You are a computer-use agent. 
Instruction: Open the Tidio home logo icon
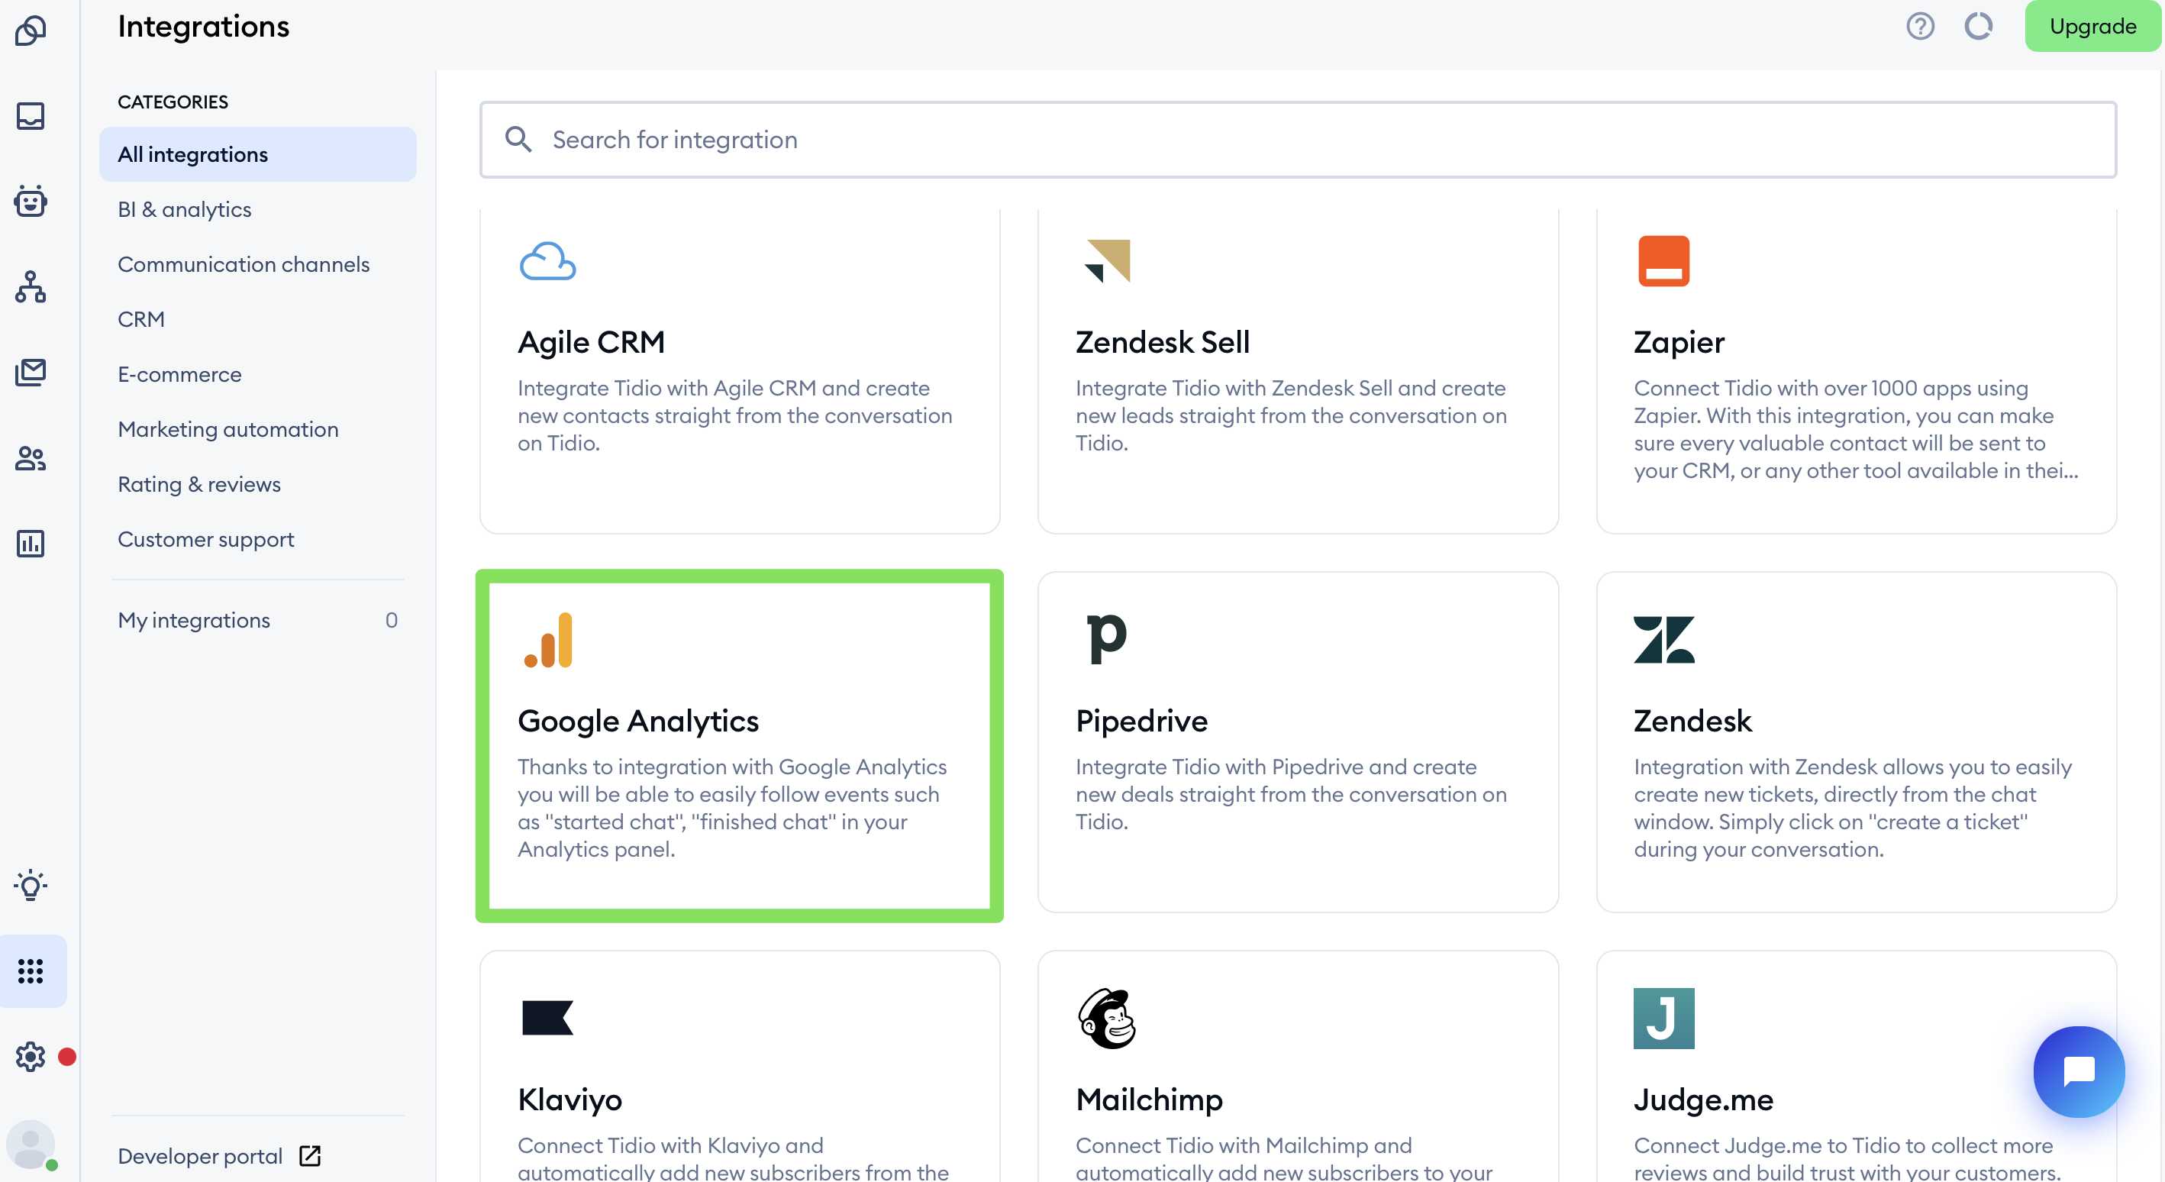(31, 31)
